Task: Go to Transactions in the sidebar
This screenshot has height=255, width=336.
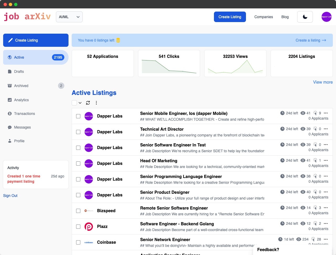Action: coord(24,114)
